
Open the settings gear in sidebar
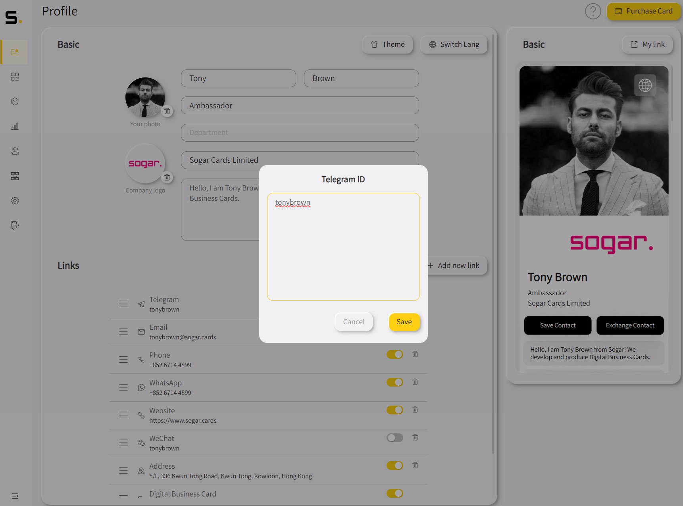[15, 200]
